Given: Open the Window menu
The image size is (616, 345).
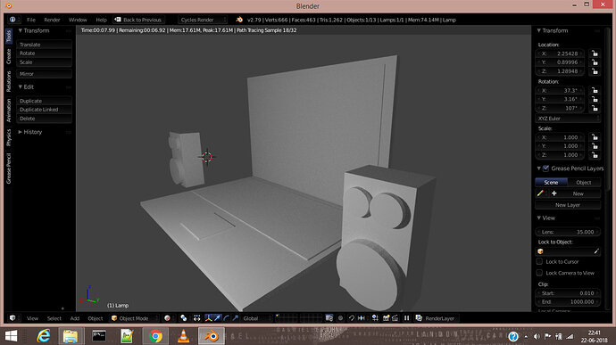Looking at the screenshot, I should [78, 20].
